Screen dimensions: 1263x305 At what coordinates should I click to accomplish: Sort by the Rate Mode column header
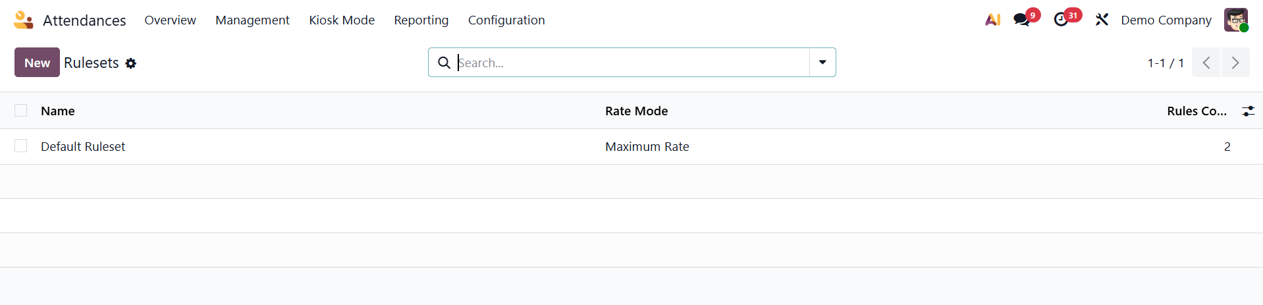pos(636,111)
